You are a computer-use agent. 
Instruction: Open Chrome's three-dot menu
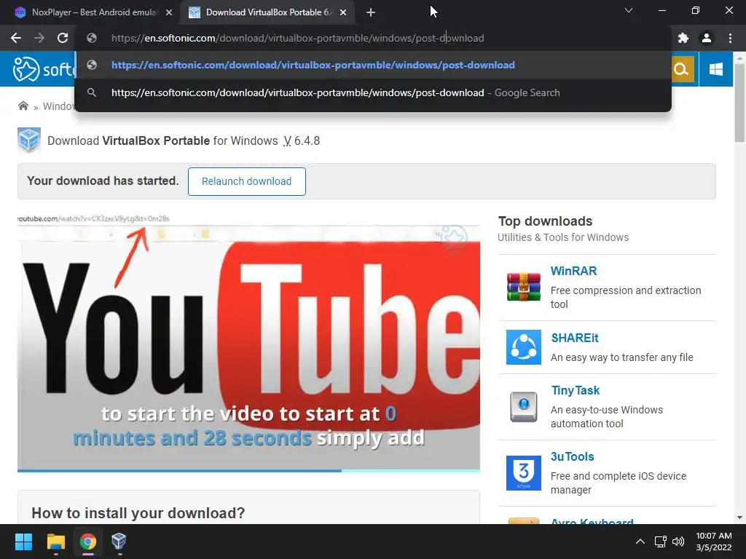click(x=730, y=38)
